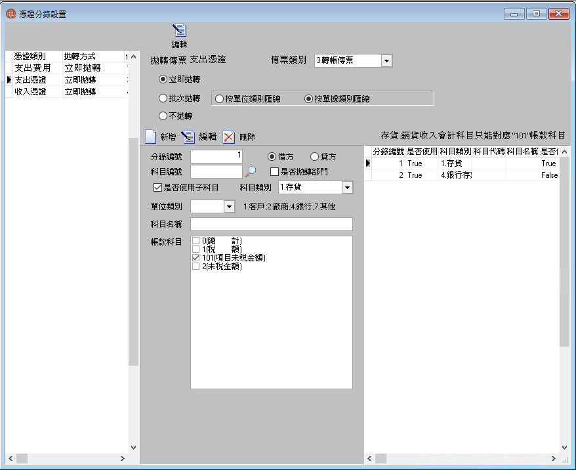Select 批次拋轉 radio option

point(163,98)
